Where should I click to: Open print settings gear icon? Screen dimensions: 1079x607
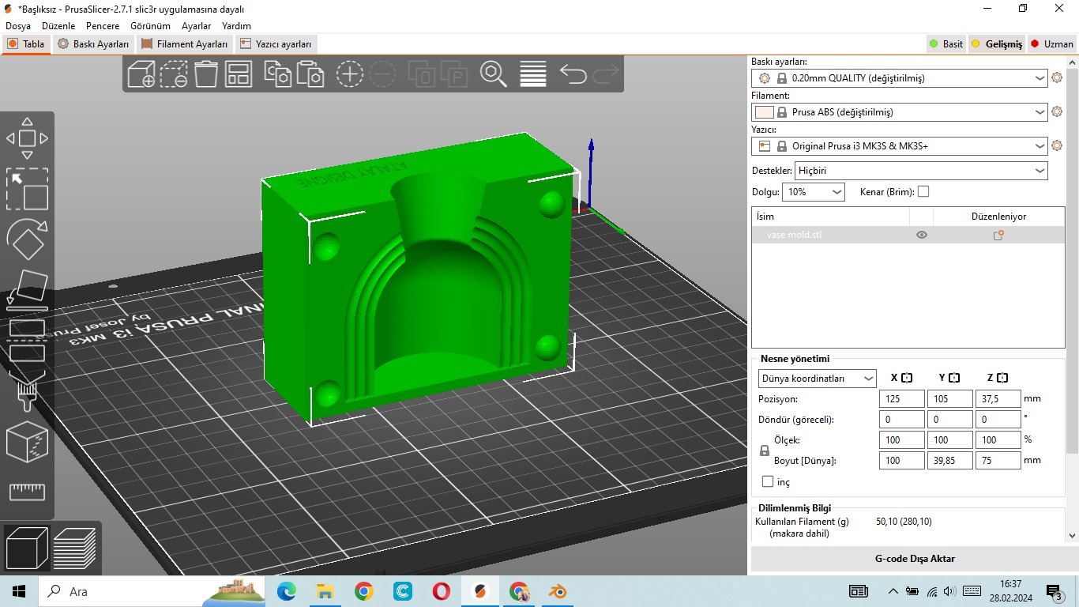coord(1057,77)
